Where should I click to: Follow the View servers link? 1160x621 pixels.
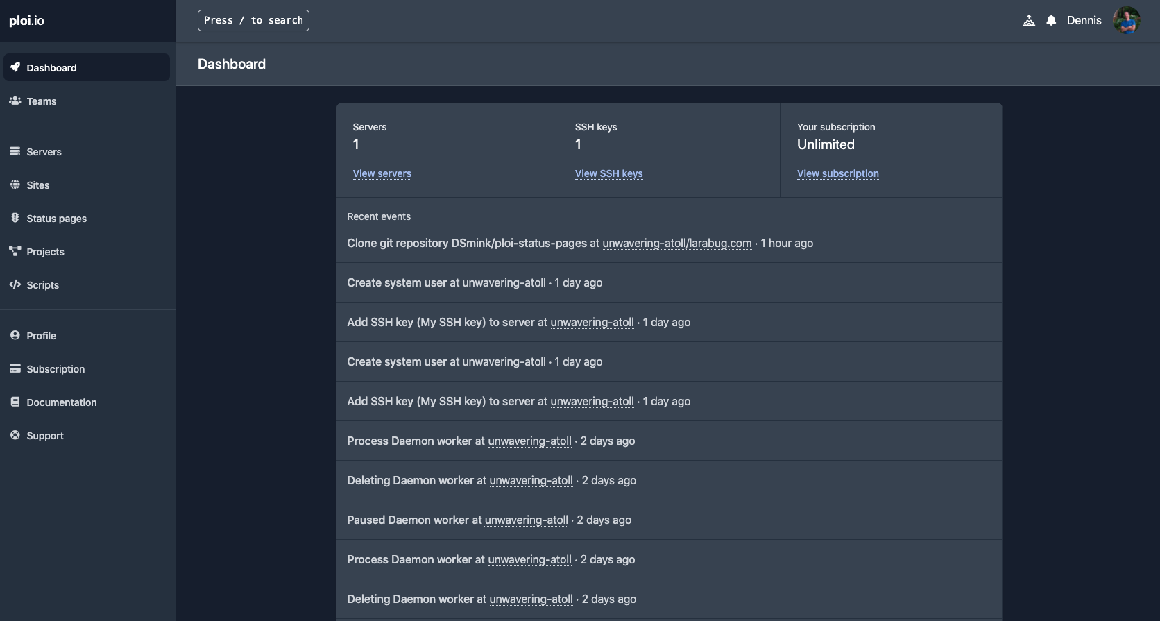382,173
